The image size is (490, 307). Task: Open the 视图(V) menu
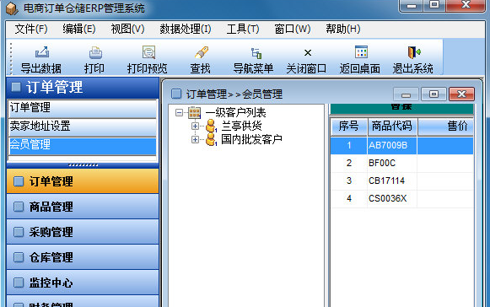pos(127,29)
